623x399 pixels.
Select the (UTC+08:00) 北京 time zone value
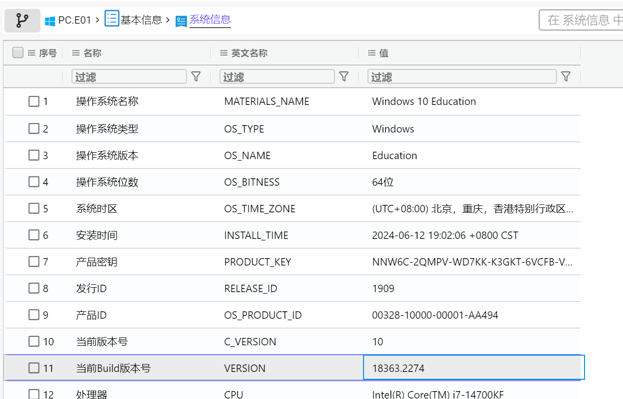473,209
